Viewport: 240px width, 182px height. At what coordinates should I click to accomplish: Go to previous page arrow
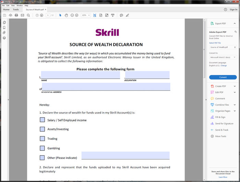coord(37,15)
